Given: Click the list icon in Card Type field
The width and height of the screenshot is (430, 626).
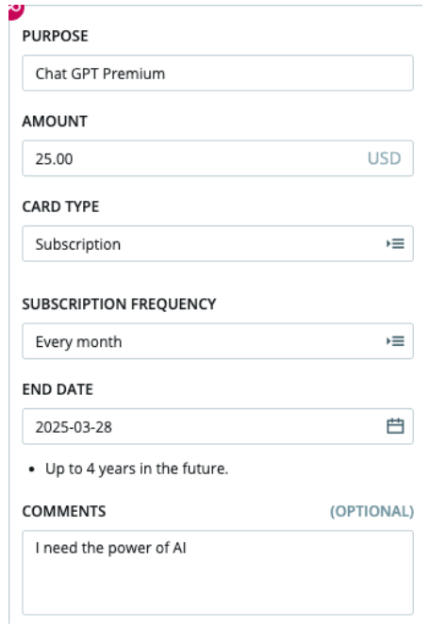Looking at the screenshot, I should point(395,243).
